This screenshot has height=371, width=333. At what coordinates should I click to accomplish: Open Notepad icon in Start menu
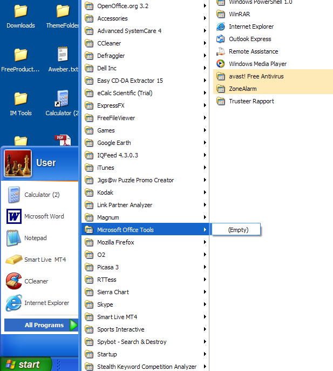coord(13,238)
